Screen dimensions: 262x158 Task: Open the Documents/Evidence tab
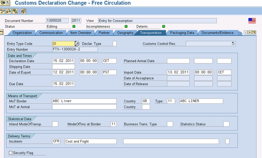(217, 33)
